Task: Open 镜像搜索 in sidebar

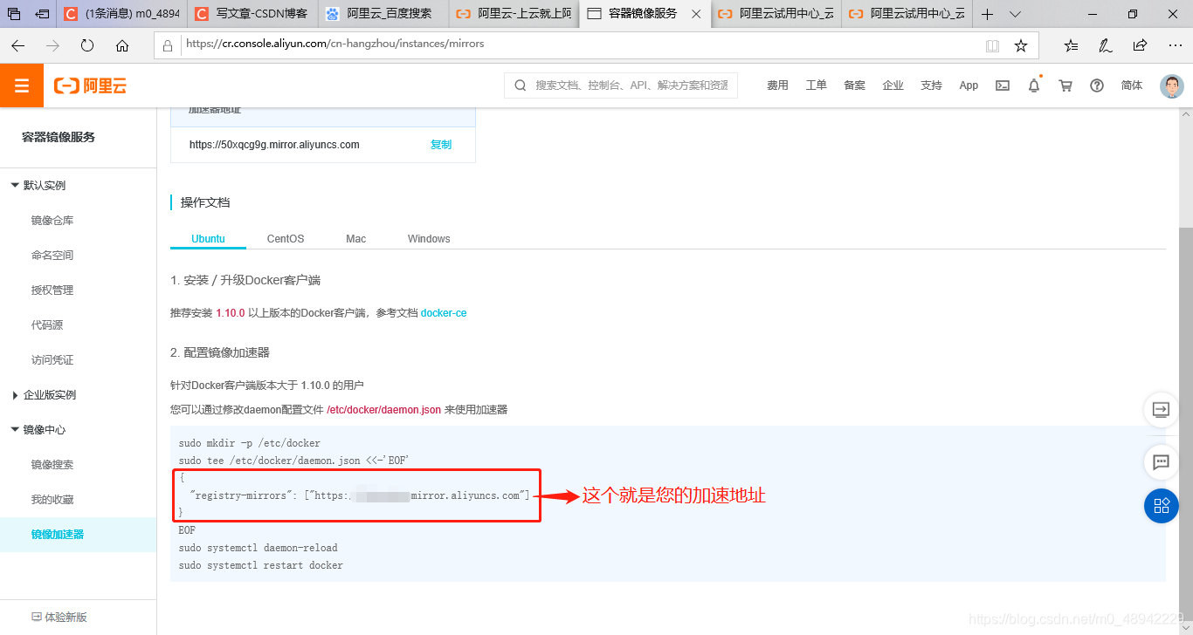Action: [52, 465]
